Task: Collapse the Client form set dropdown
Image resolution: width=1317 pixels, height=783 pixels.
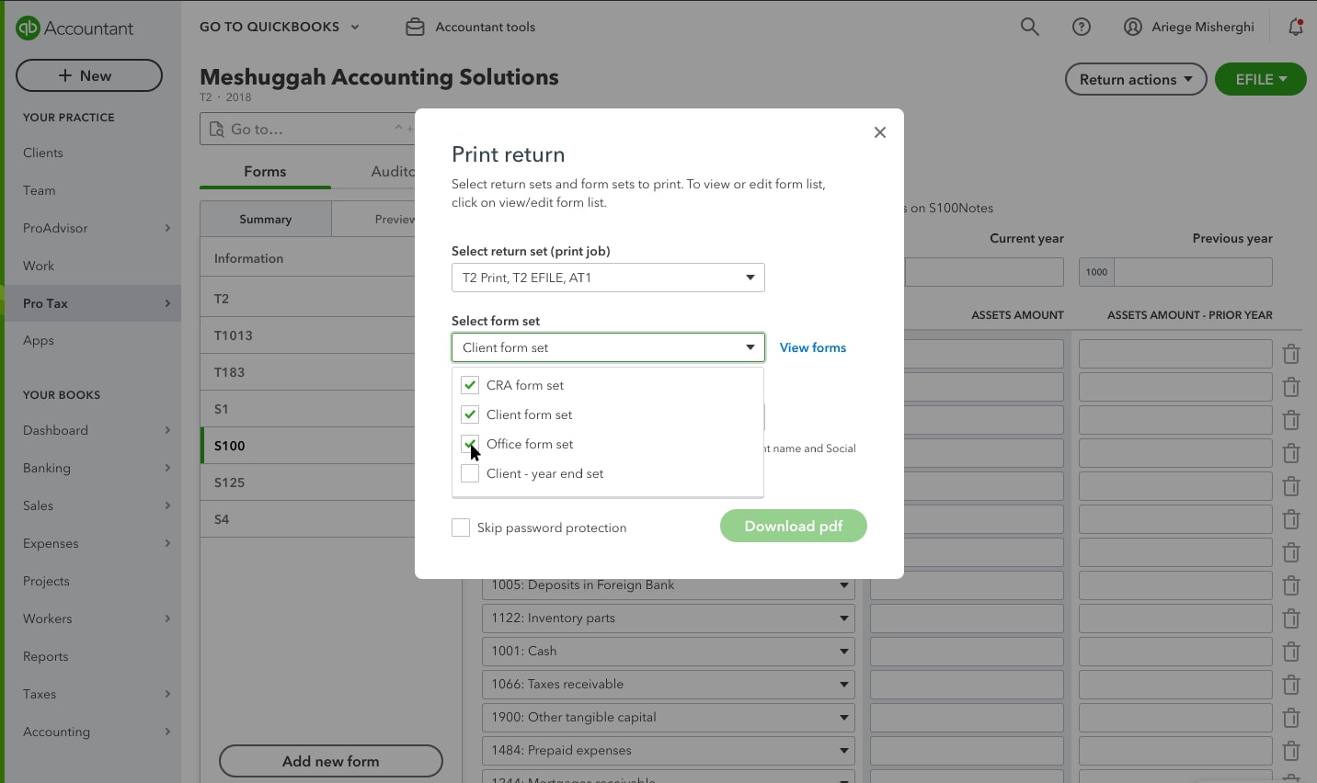Action: click(608, 347)
